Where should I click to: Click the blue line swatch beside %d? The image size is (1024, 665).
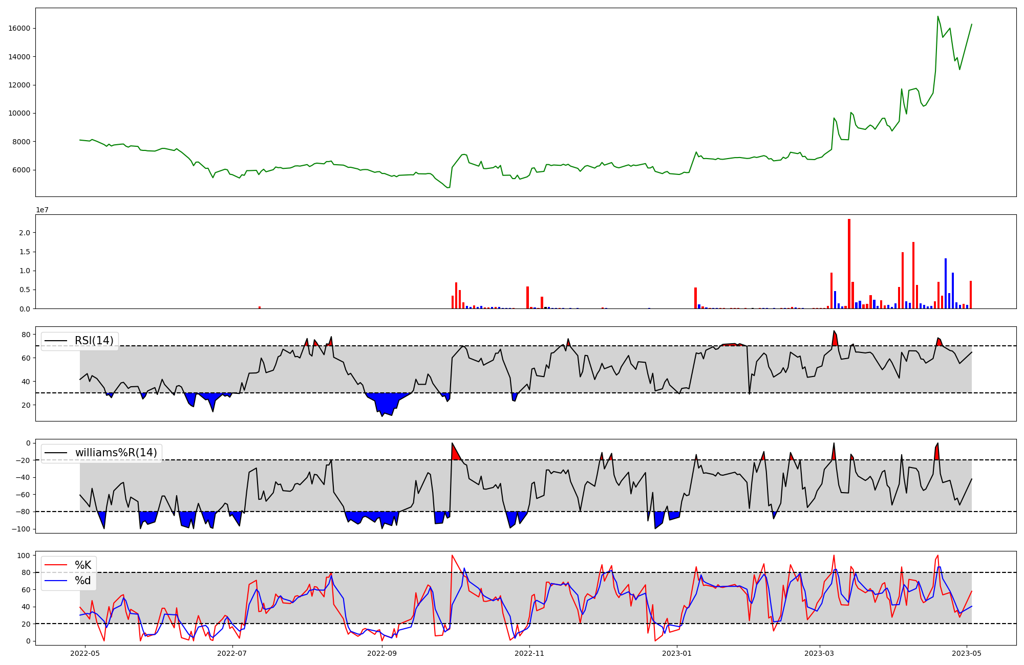pyautogui.click(x=56, y=581)
